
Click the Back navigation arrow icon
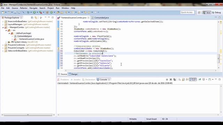point(89,12)
